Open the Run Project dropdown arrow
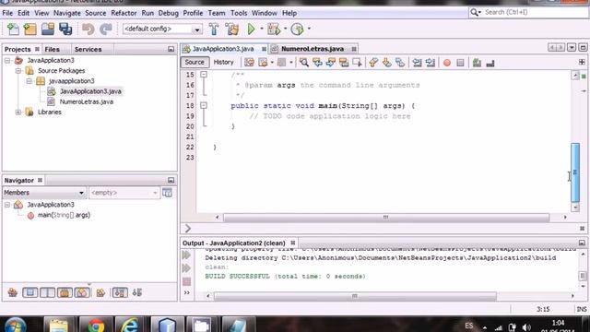 click(x=262, y=29)
